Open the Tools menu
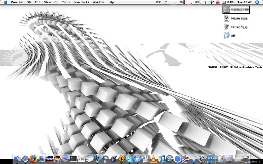Viewport: 263px width, 164px height. click(66, 2)
